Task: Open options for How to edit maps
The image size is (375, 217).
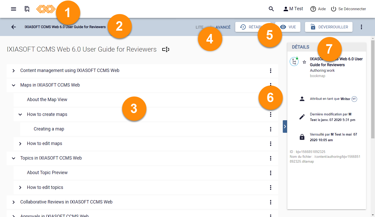Action: click(271, 144)
